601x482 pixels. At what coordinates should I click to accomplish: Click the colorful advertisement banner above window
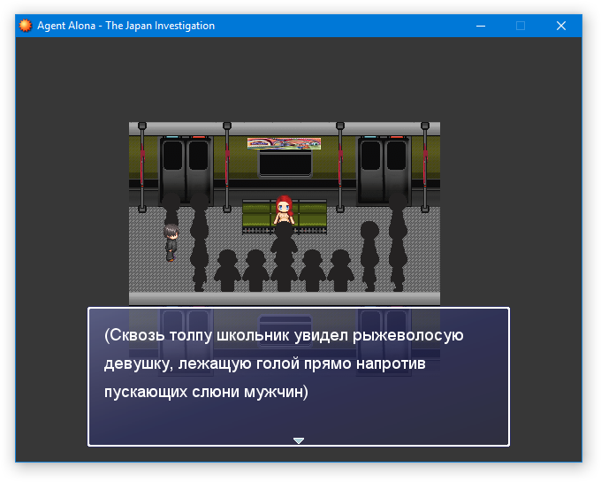[284, 142]
